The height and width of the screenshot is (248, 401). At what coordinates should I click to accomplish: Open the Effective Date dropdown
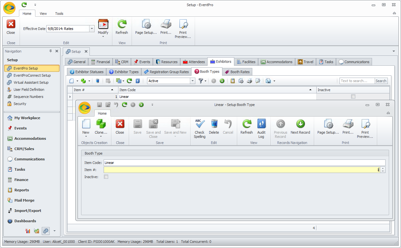92,29
